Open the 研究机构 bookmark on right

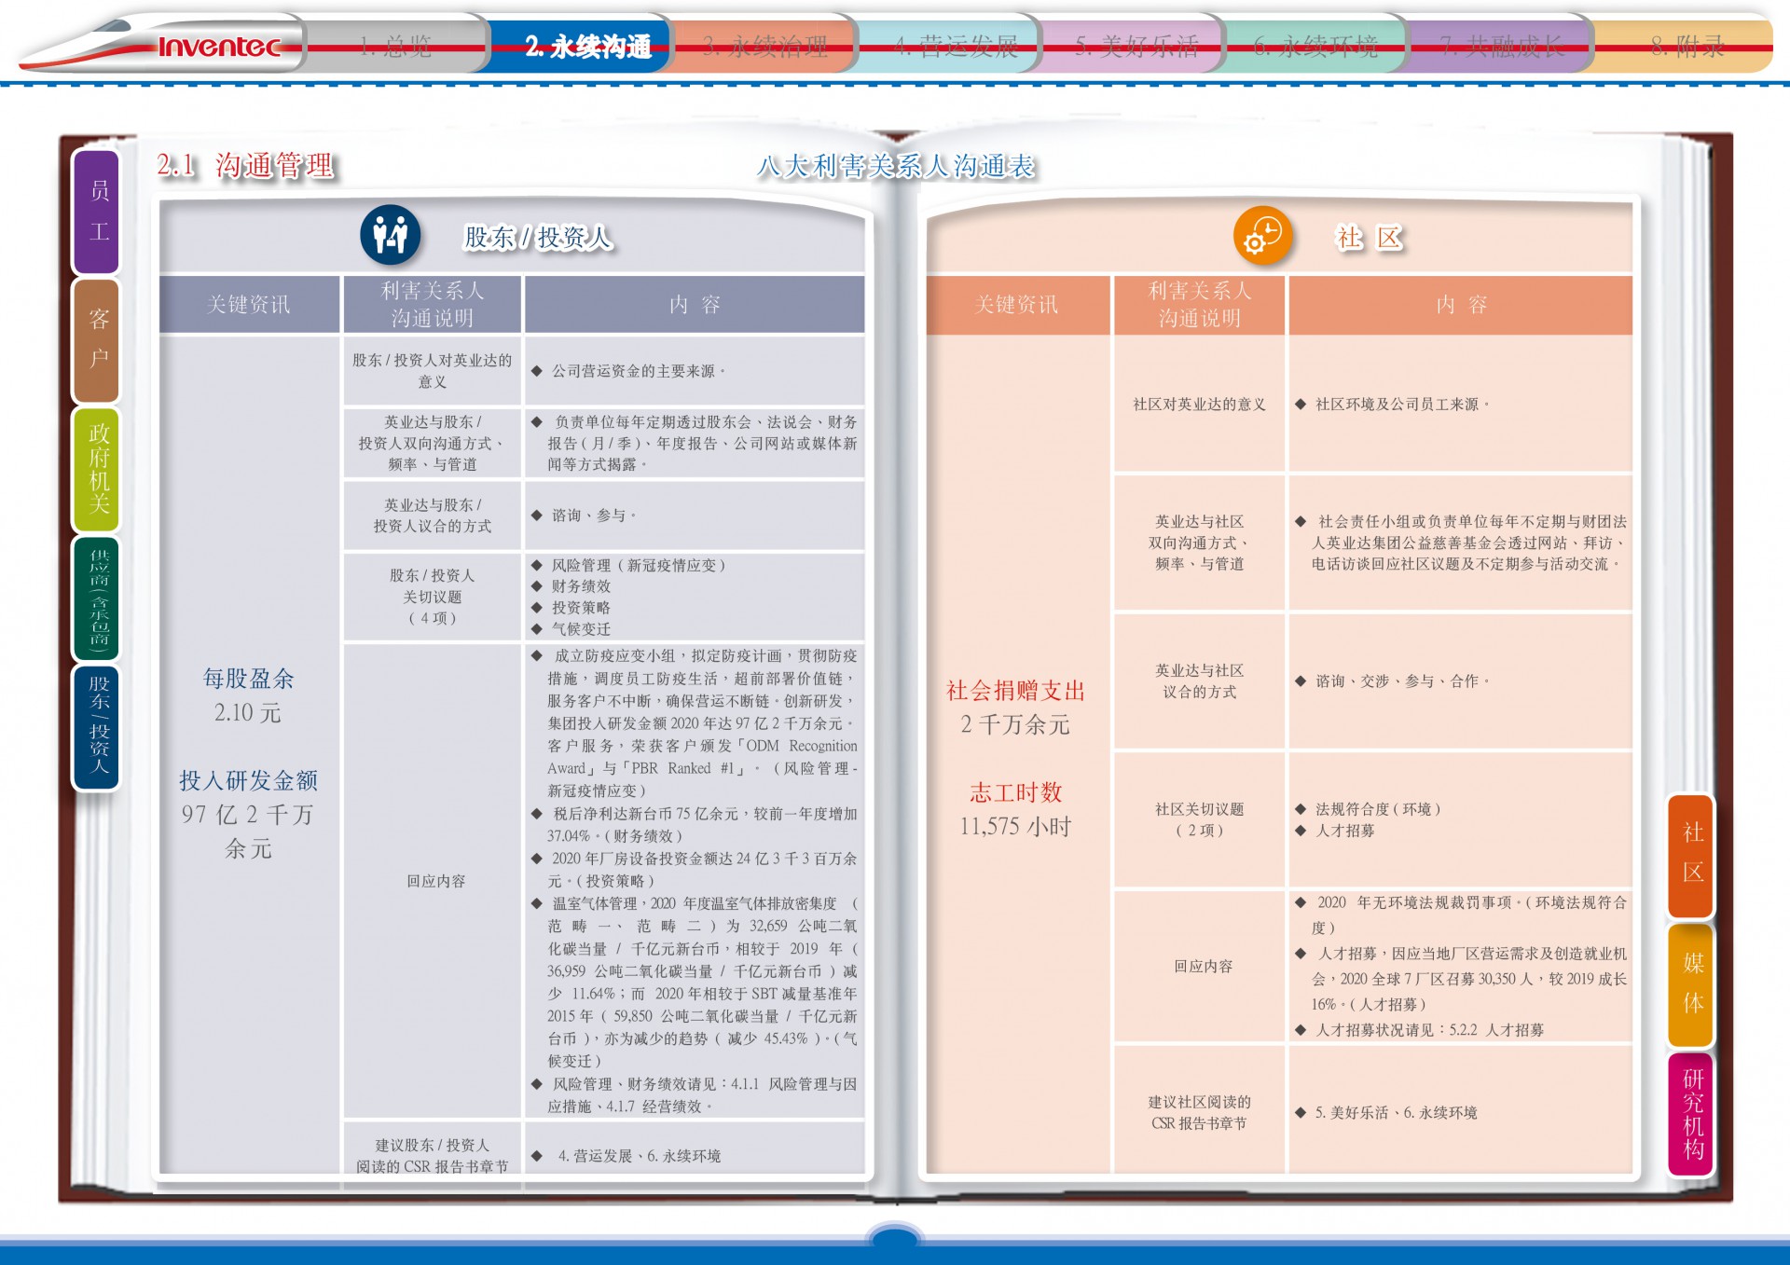(x=1691, y=1113)
